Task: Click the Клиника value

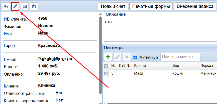Action: [x=47, y=85]
